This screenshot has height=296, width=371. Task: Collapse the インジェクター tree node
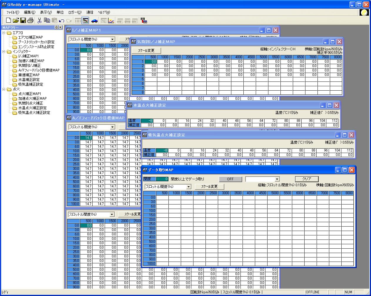4,51
